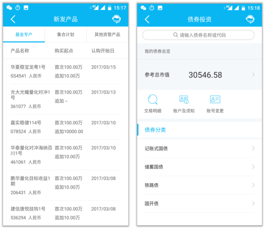This screenshot has width=265, height=229.
Task: Tap the image notification icon on the right phone
Action: click(x=160, y=8)
